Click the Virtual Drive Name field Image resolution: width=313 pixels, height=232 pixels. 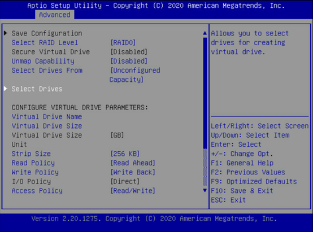47,117
